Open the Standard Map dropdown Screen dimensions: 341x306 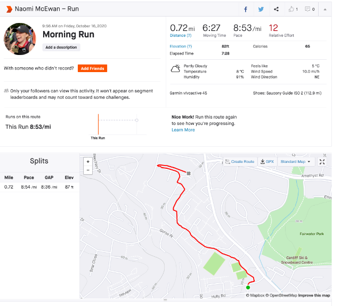click(x=296, y=162)
